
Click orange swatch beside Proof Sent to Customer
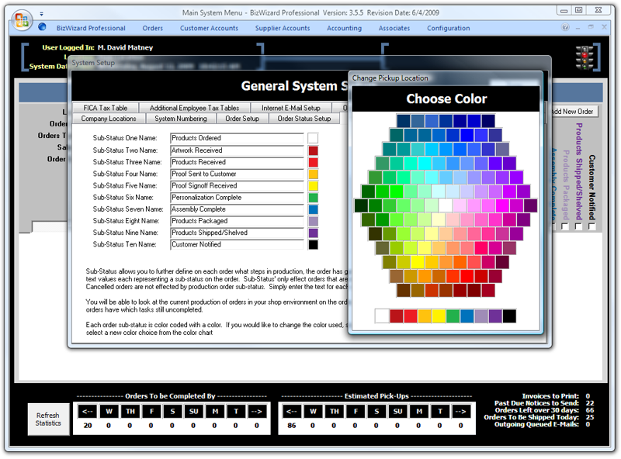(x=313, y=174)
